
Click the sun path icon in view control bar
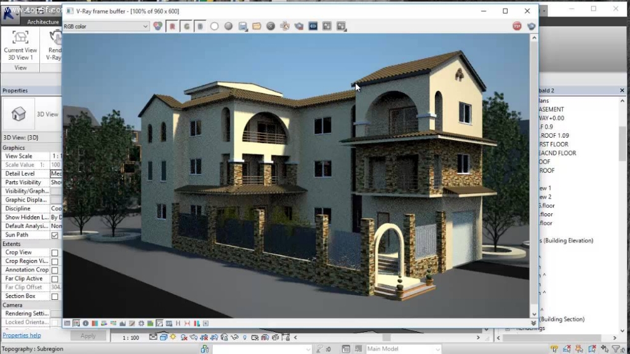(x=173, y=337)
